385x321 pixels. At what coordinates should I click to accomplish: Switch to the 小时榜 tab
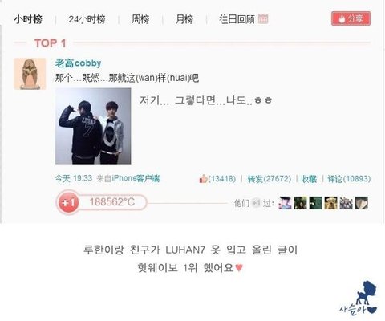click(x=28, y=19)
